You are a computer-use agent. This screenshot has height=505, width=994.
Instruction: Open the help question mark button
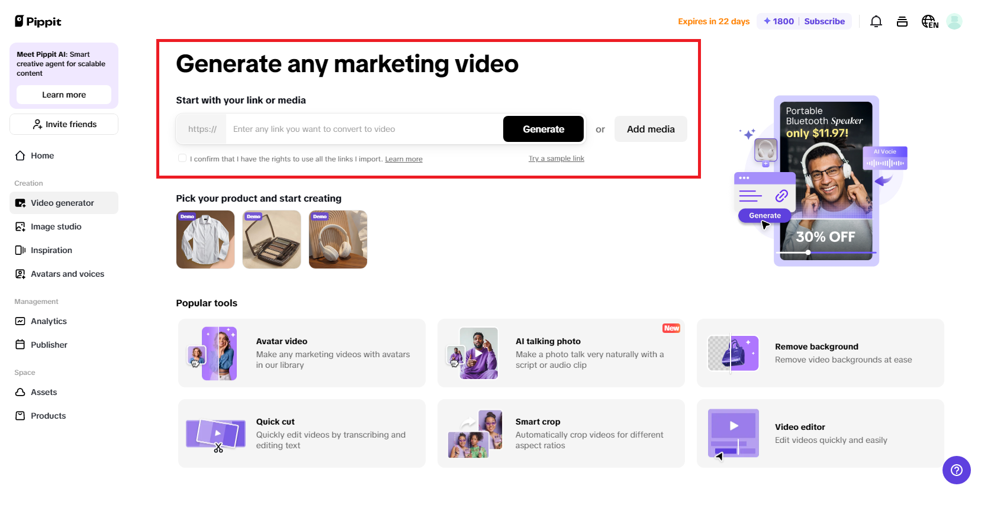tap(956, 470)
